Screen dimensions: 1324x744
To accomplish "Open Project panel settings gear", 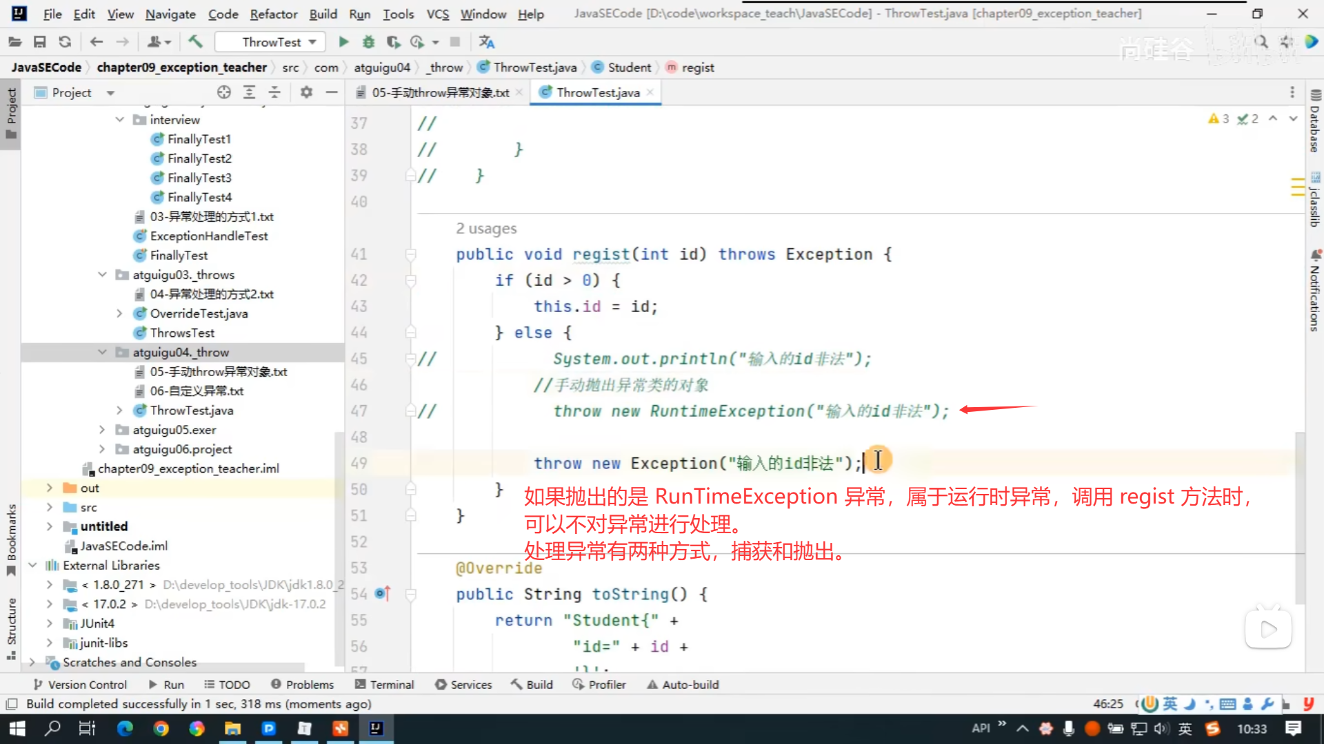I will (306, 92).
